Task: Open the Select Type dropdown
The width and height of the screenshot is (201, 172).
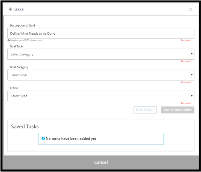Action: [101, 96]
